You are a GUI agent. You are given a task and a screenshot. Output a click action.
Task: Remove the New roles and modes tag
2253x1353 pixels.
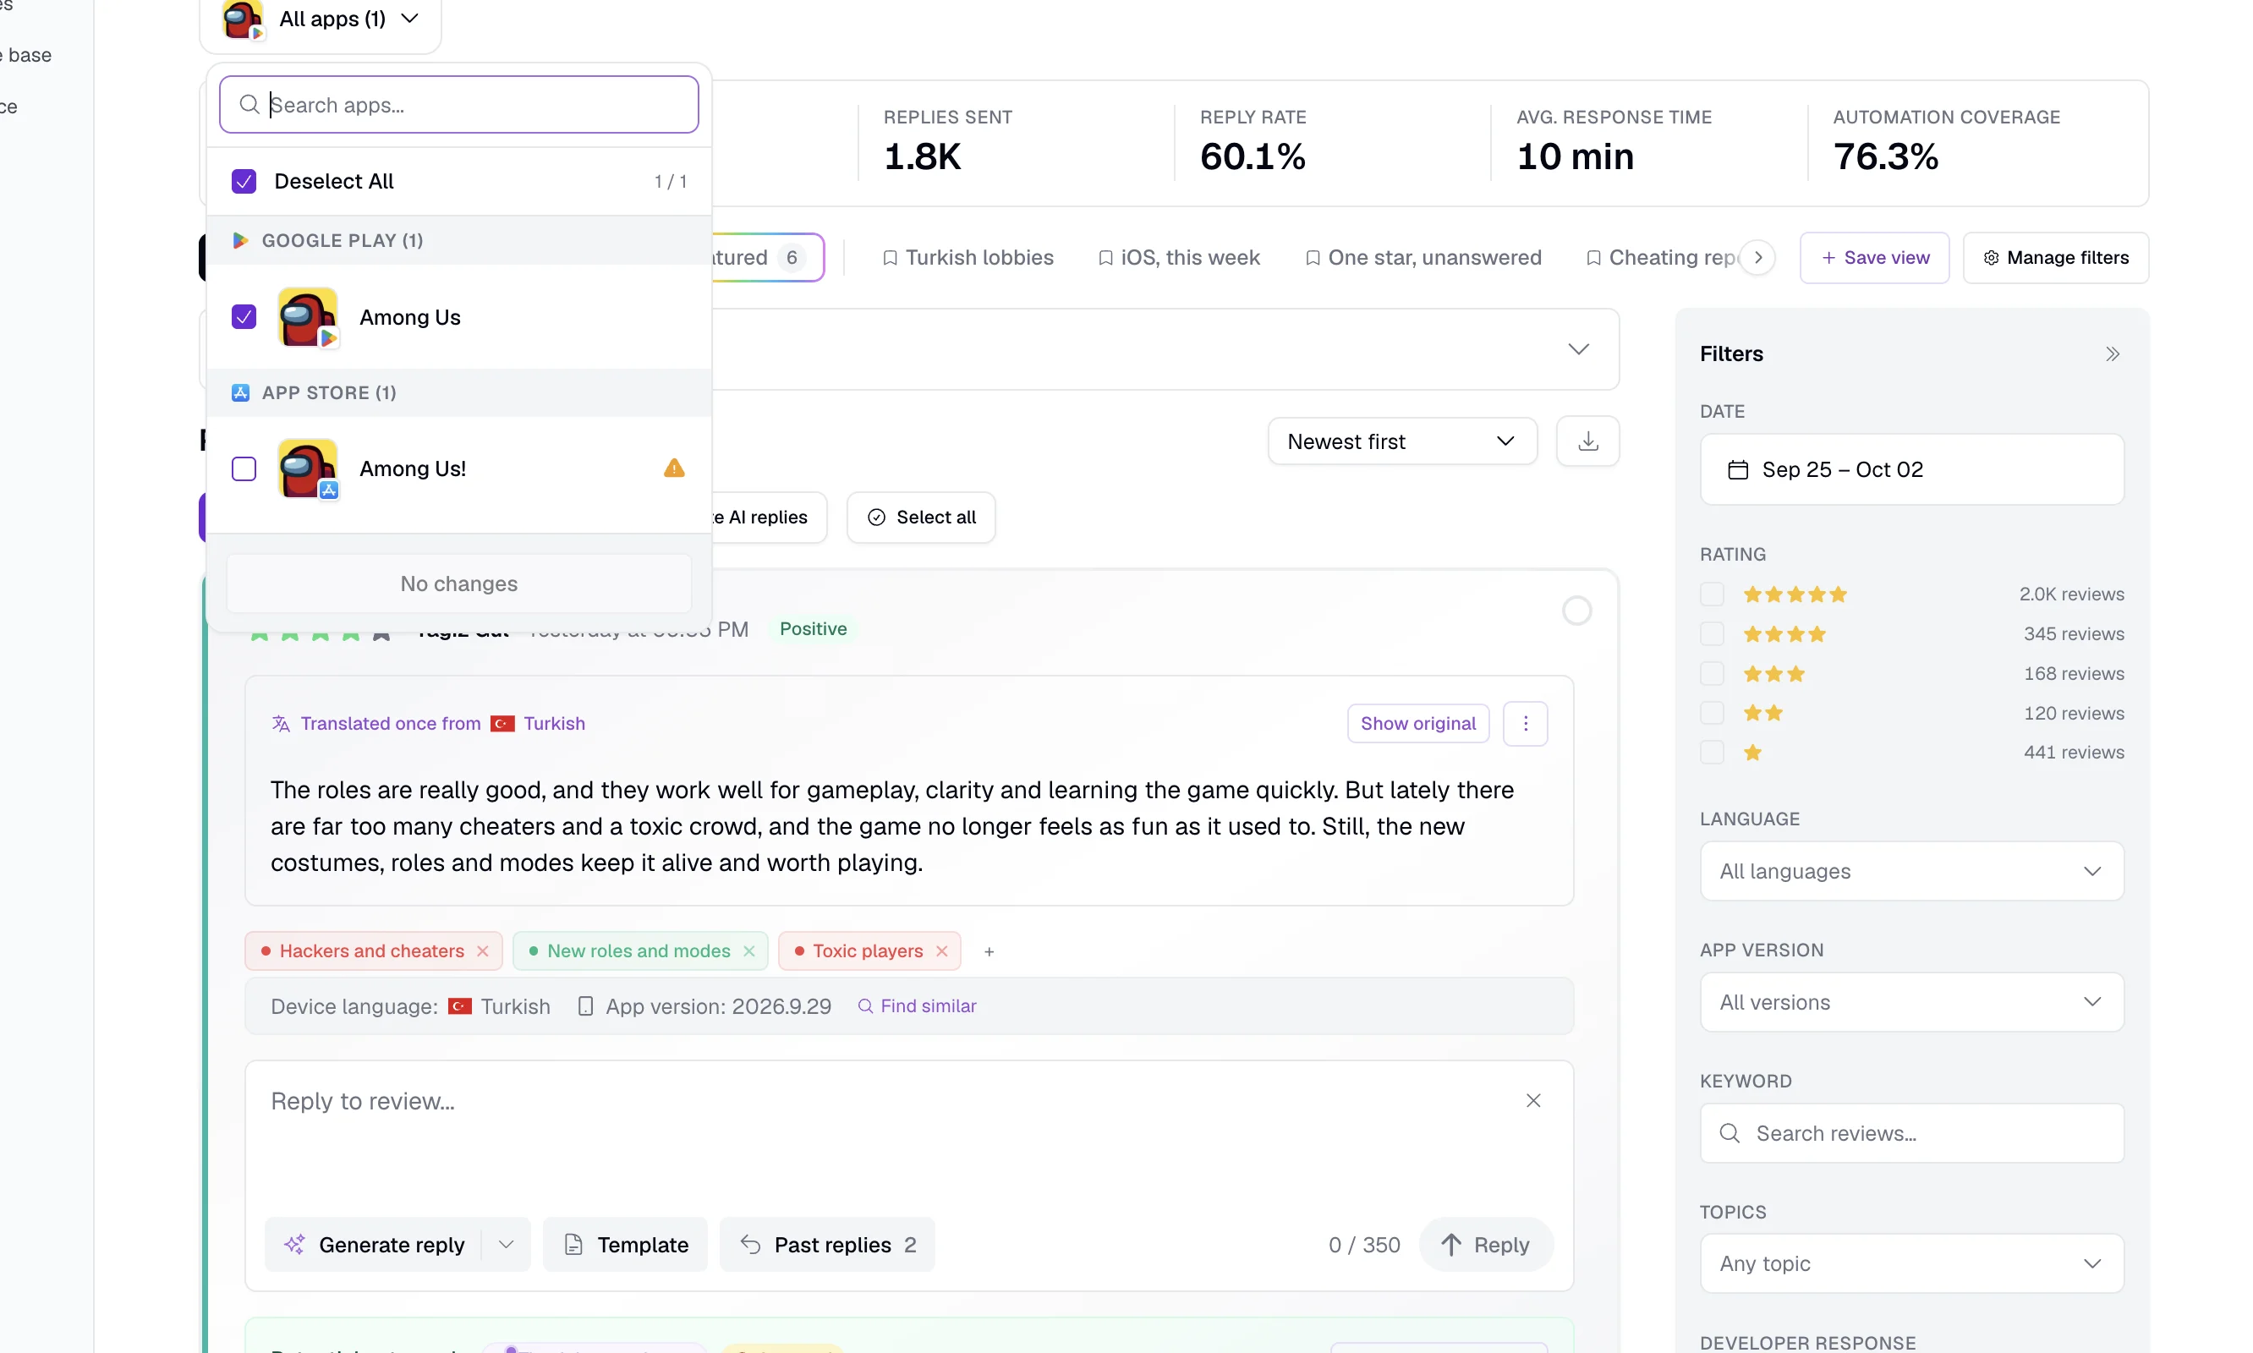pyautogui.click(x=748, y=951)
